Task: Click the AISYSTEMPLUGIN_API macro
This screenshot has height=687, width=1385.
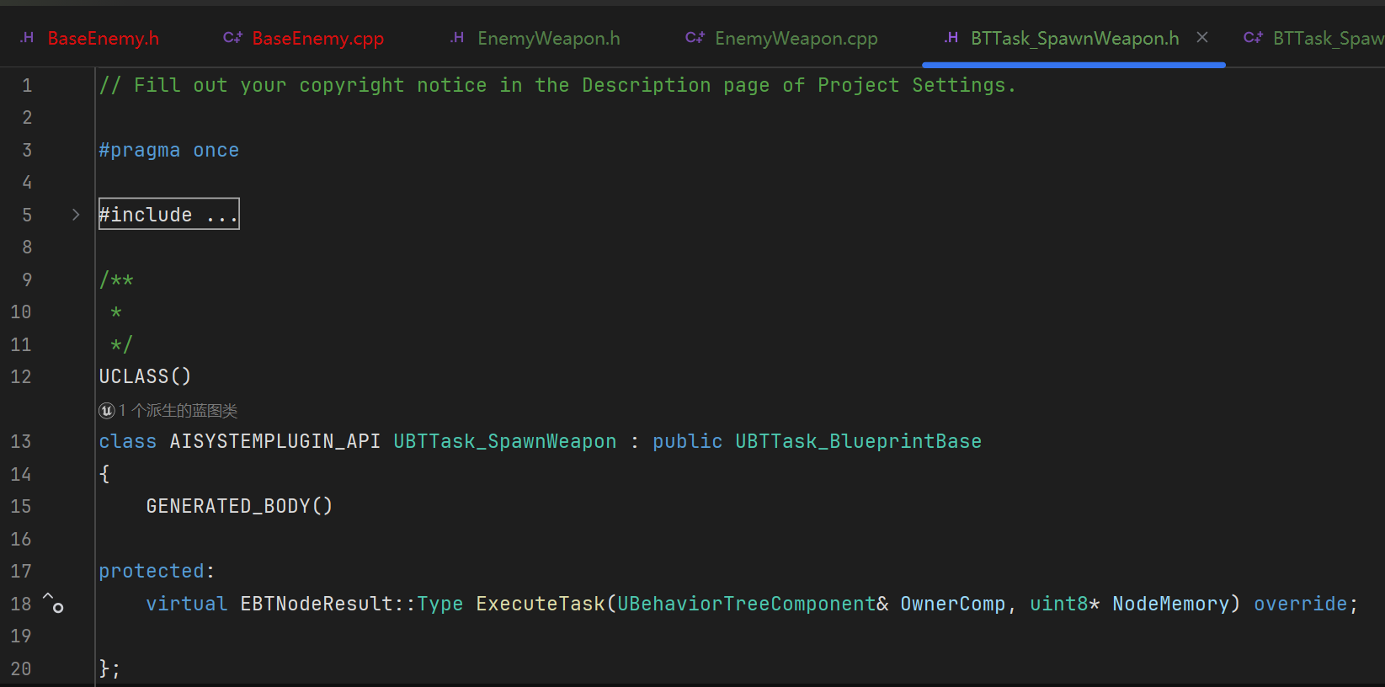Action: tap(275, 441)
